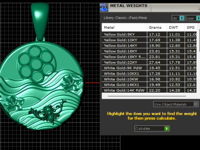
Task: Click the 17.12 grams value
Action: click(155, 35)
